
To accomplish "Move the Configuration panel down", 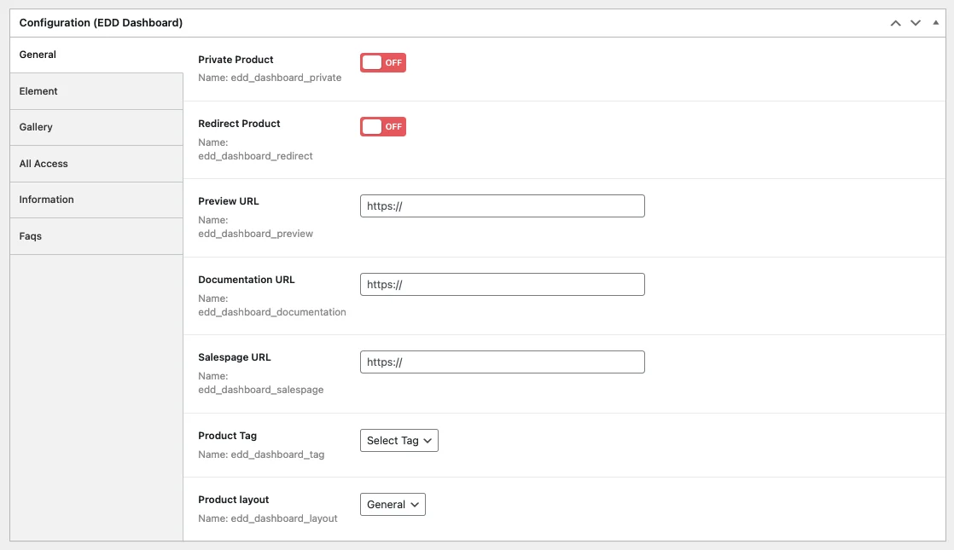I will pos(916,23).
